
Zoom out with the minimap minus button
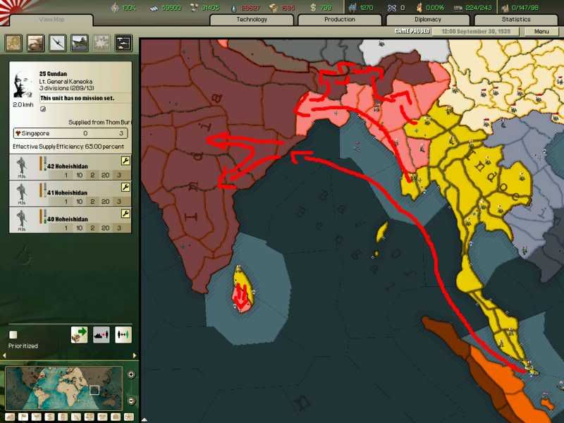(131, 400)
